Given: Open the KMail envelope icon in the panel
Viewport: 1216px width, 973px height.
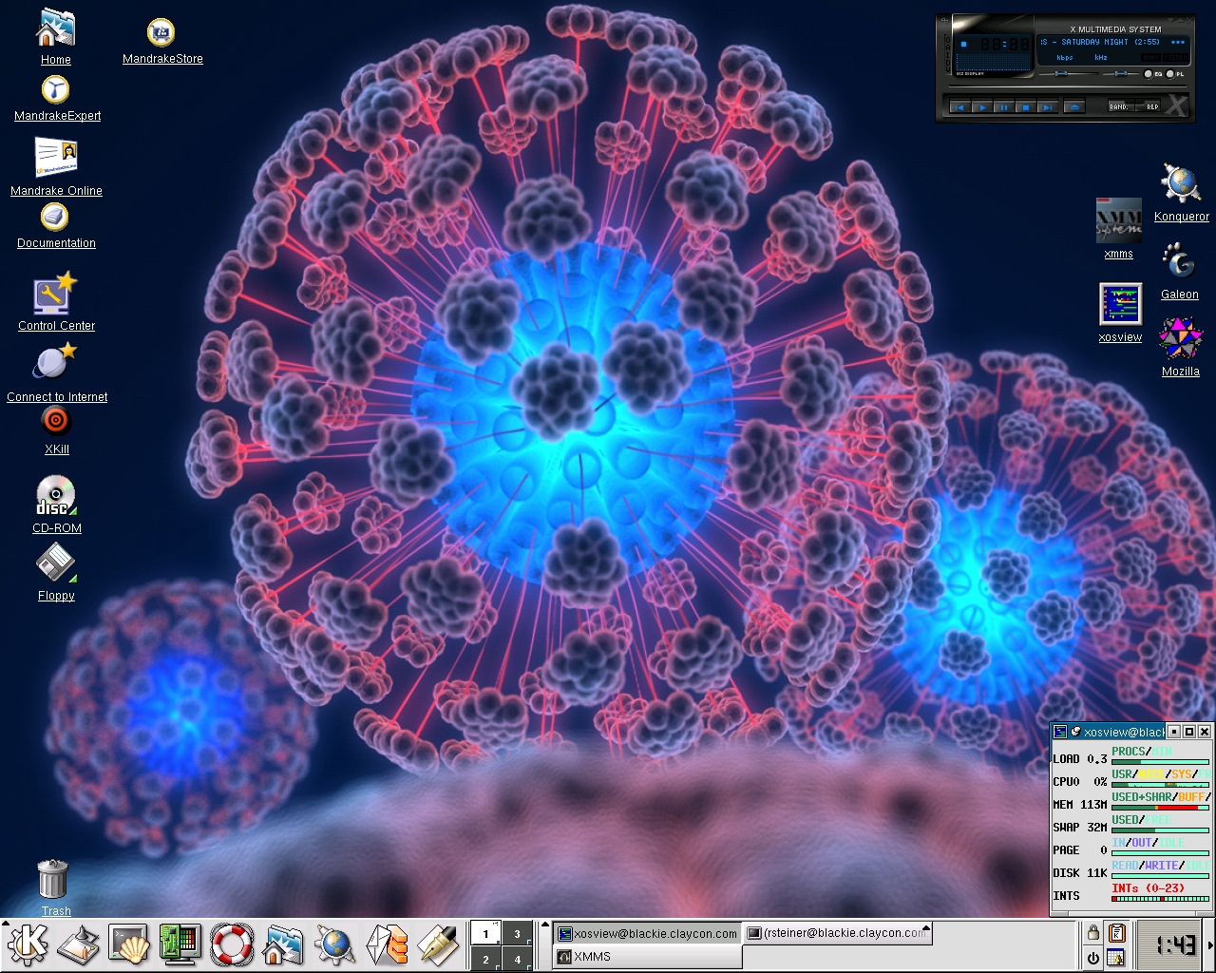Looking at the screenshot, I should click(x=387, y=944).
